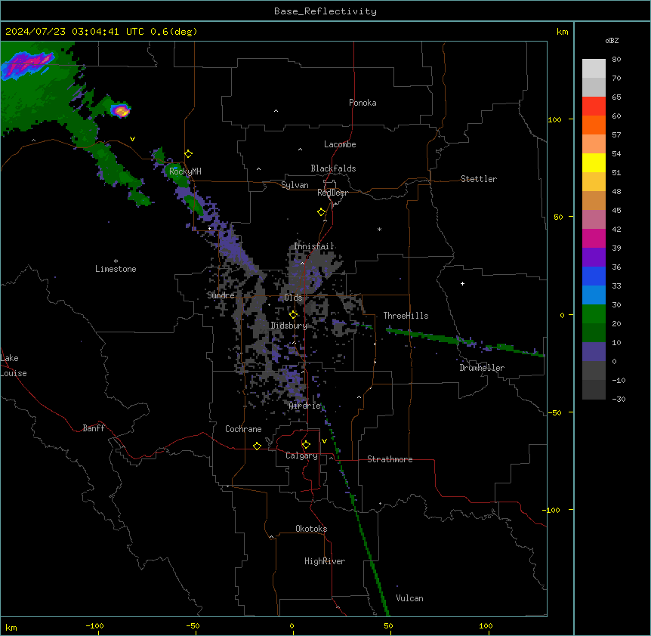Image resolution: width=651 pixels, height=636 pixels.
Task: Click the HighRiver label
Action: [325, 561]
